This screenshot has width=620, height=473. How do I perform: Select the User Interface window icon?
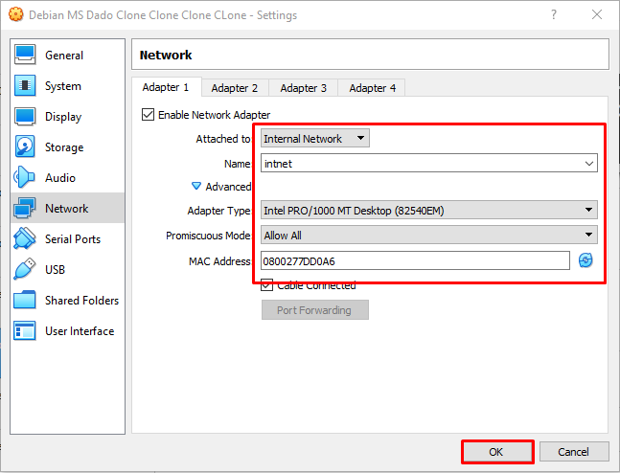click(x=25, y=330)
